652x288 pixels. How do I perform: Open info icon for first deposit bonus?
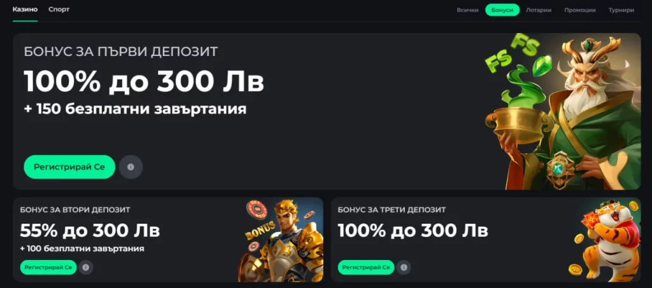click(131, 167)
